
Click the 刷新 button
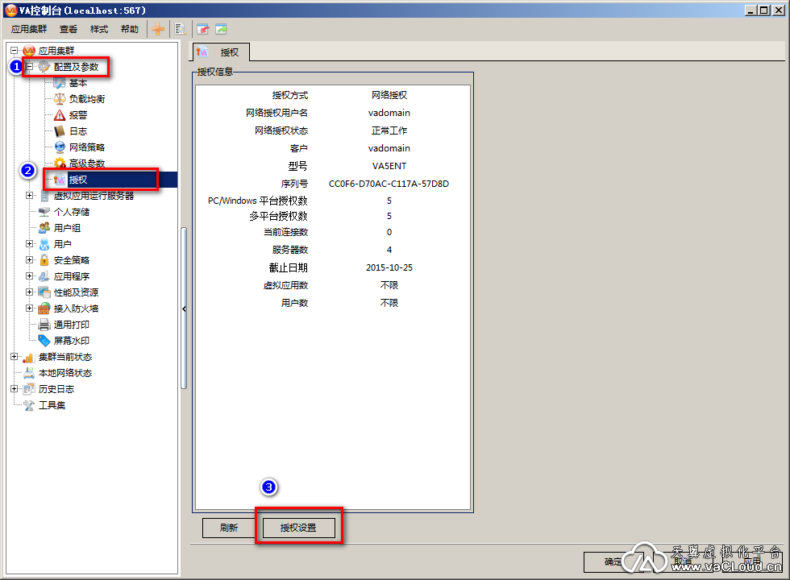click(x=229, y=528)
